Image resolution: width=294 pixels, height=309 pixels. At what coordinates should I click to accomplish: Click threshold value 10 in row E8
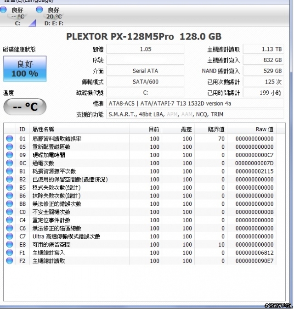pyautogui.click(x=221, y=244)
